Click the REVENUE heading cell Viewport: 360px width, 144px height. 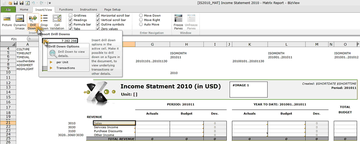(94, 117)
